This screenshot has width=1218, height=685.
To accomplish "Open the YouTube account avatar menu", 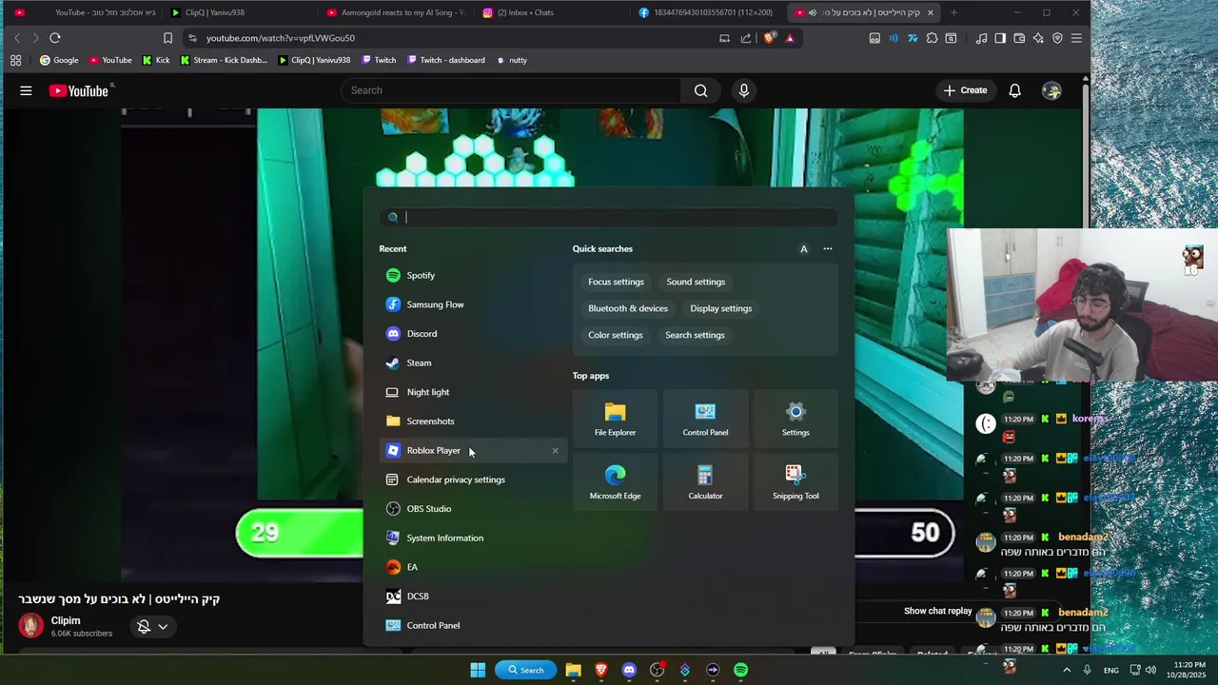I will point(1051,90).
